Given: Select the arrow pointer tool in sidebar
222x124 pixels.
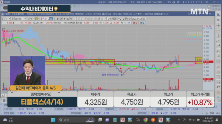Looking at the screenshot, I should point(218,20).
